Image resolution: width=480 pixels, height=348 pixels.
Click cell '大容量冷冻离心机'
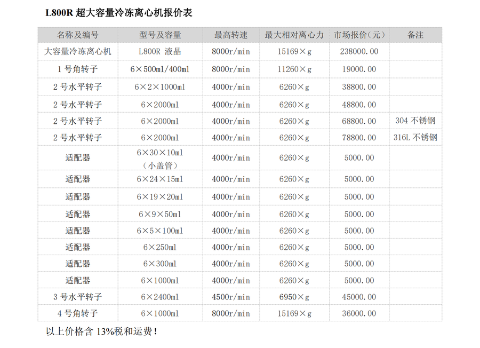(78, 51)
